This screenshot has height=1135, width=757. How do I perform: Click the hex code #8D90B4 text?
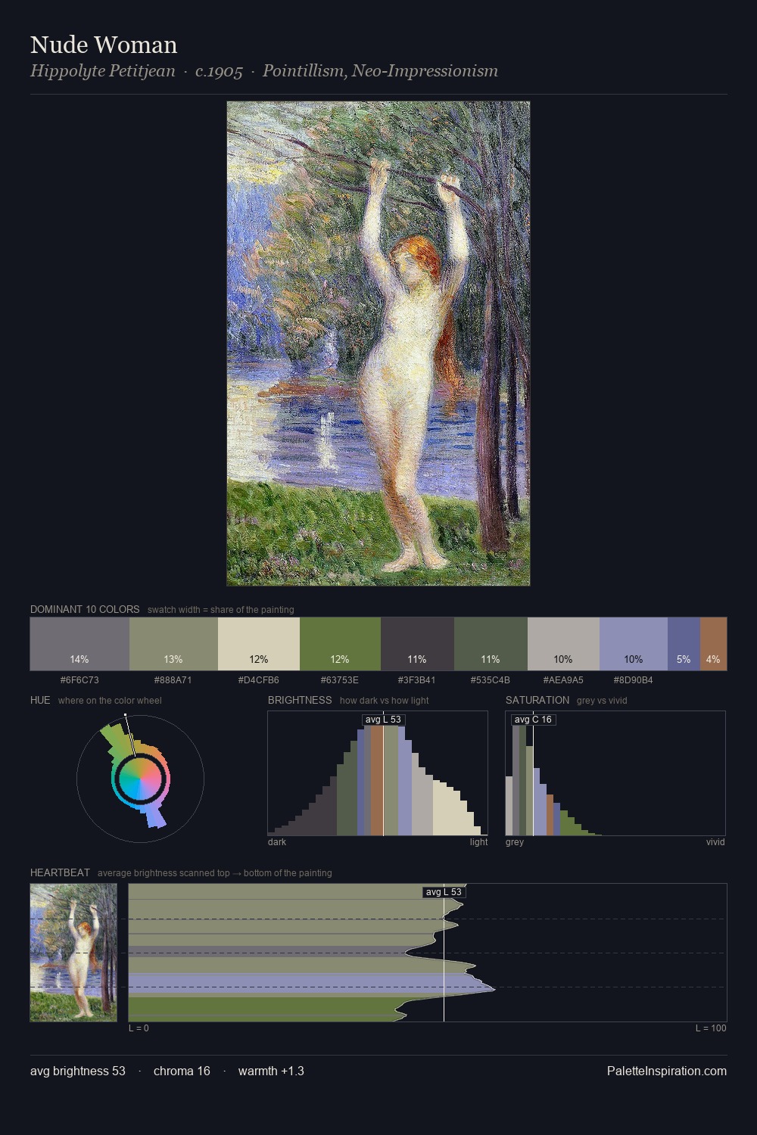634,680
